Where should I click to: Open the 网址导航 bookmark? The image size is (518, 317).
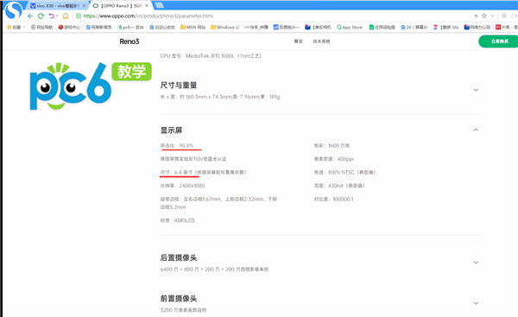coord(42,27)
